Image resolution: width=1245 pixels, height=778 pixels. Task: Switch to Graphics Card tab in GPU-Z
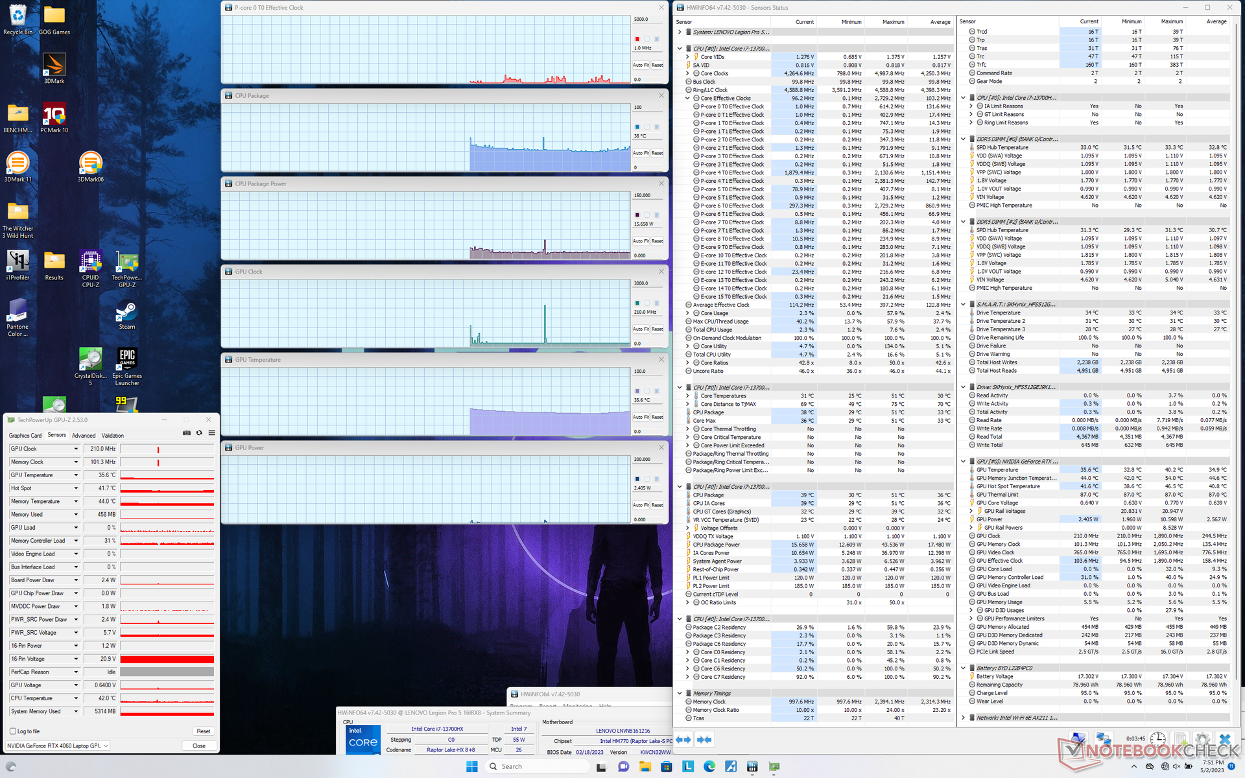click(25, 436)
